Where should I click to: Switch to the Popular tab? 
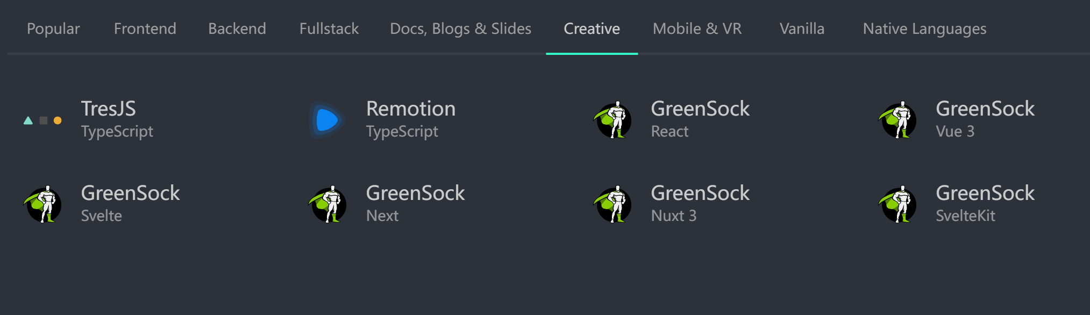pyautogui.click(x=53, y=28)
